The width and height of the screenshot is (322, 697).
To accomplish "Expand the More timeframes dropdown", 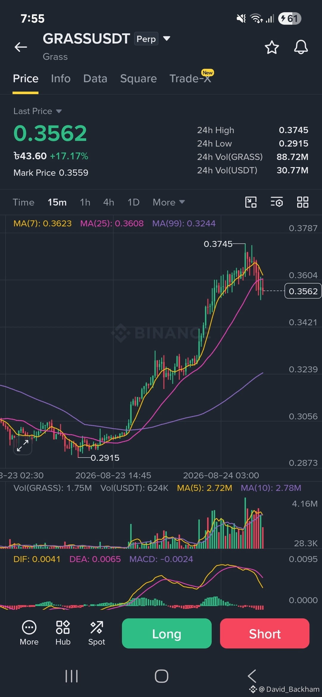I will point(169,202).
